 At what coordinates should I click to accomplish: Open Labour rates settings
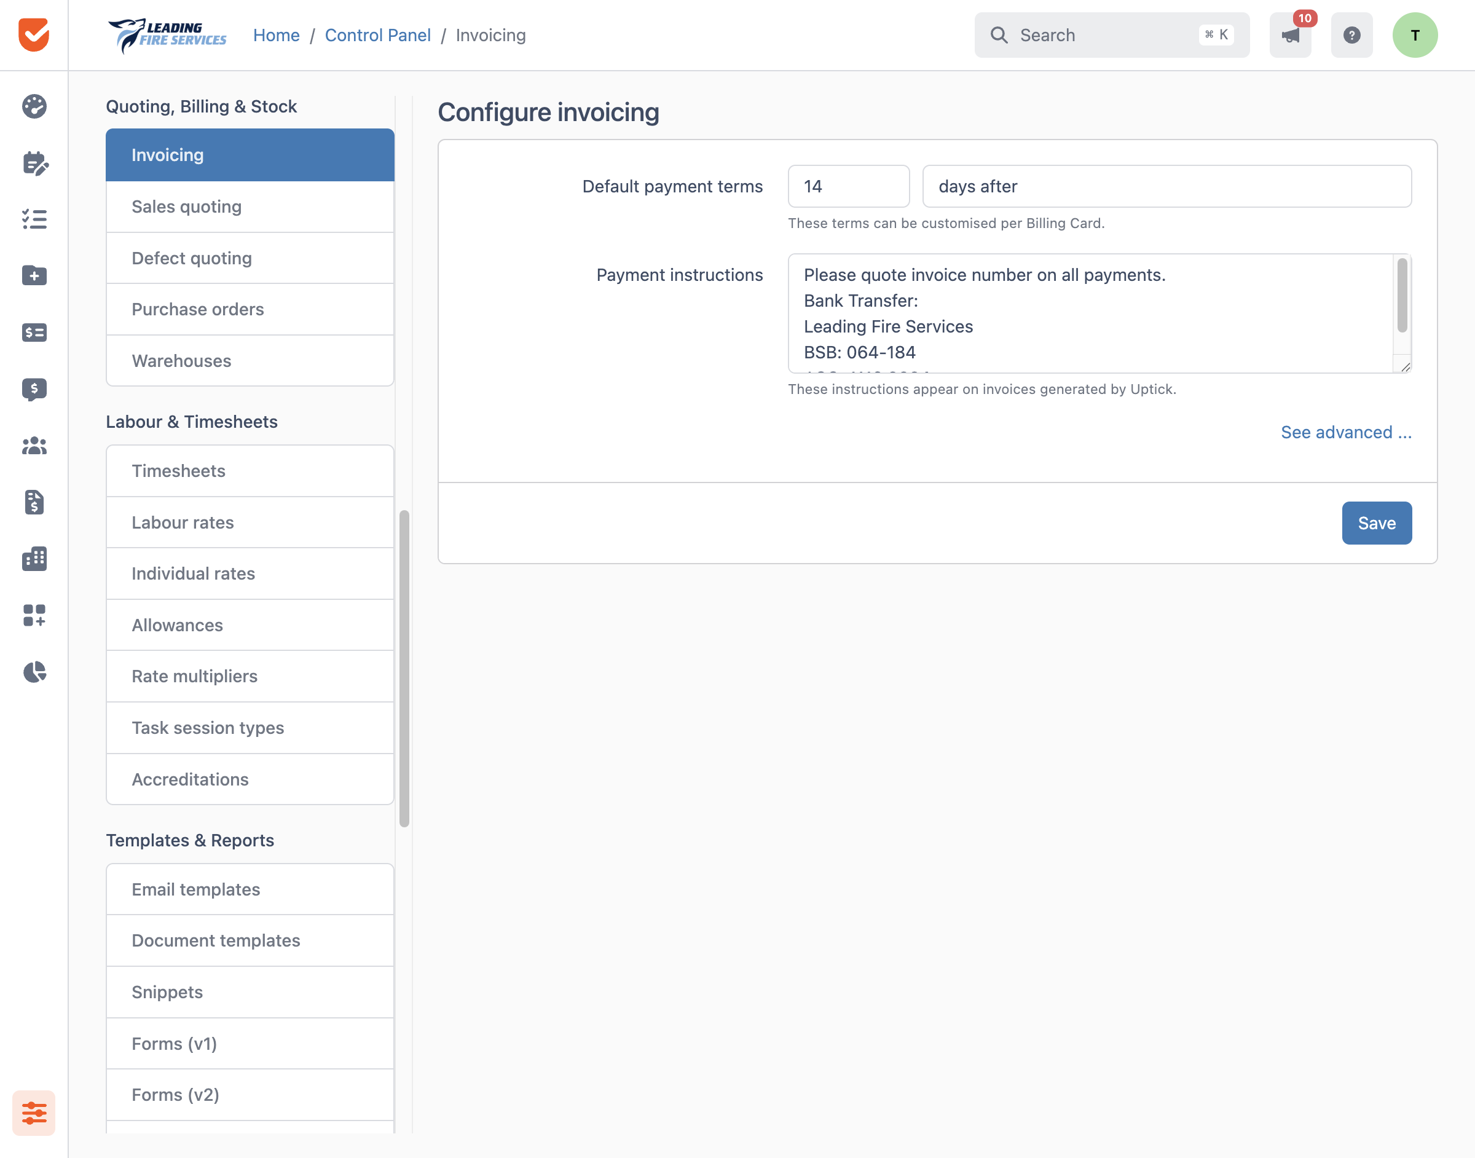(250, 522)
